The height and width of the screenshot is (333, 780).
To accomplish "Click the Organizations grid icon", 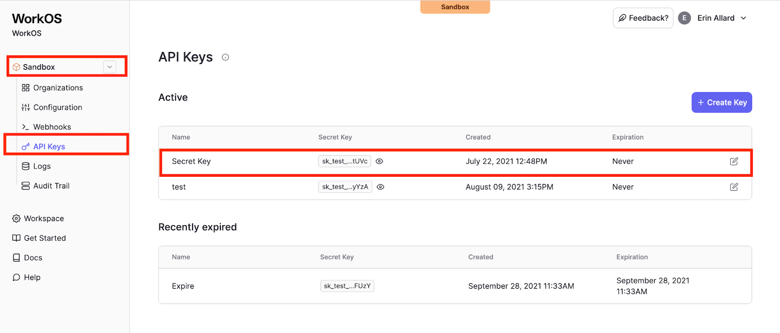I will pos(26,88).
